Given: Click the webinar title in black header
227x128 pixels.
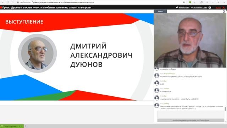Looking at the screenshot, I should (46, 7).
